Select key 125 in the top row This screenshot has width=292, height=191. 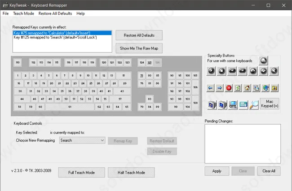tap(150, 63)
